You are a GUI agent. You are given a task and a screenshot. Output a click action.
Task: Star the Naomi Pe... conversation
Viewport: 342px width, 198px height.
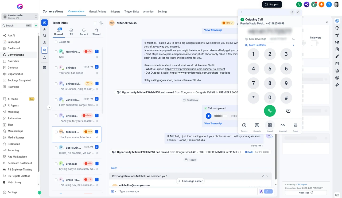(x=97, y=57)
